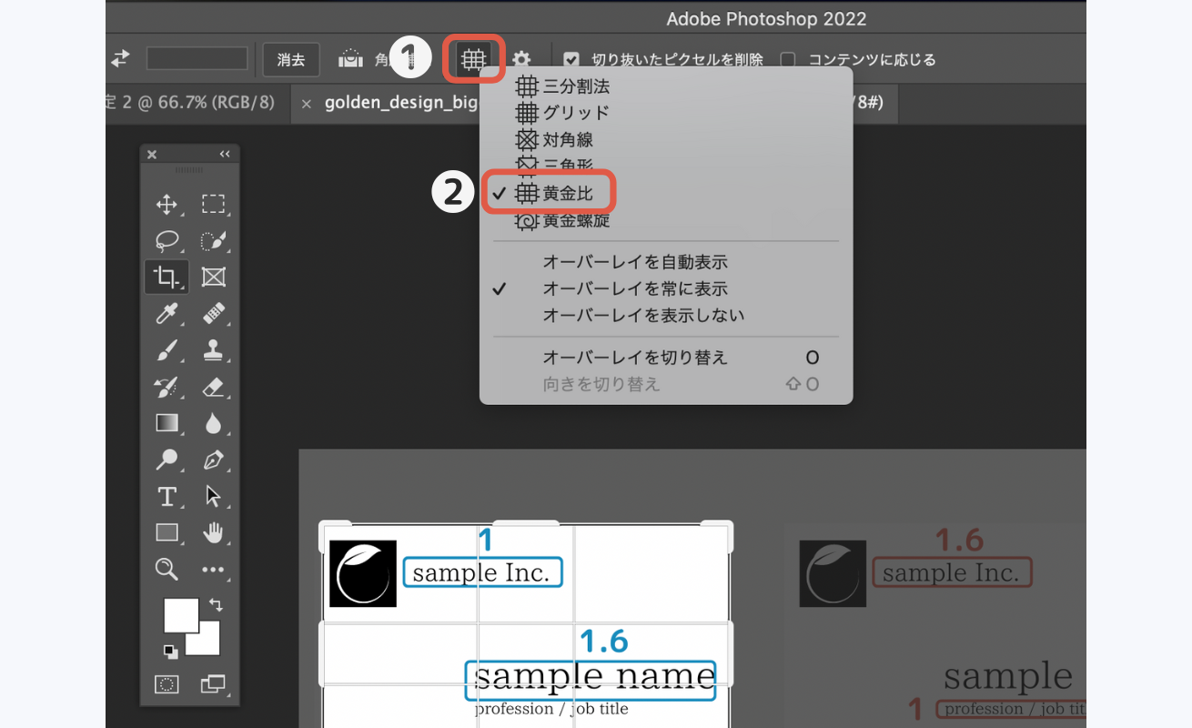1192x728 pixels.
Task: Open the Edit Toolbar three-dots button
Action: pos(213,570)
